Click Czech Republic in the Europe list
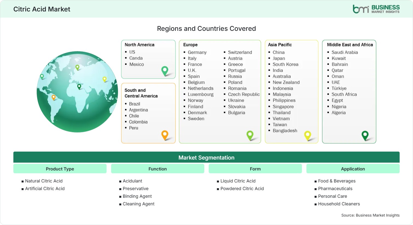 [244, 94]
